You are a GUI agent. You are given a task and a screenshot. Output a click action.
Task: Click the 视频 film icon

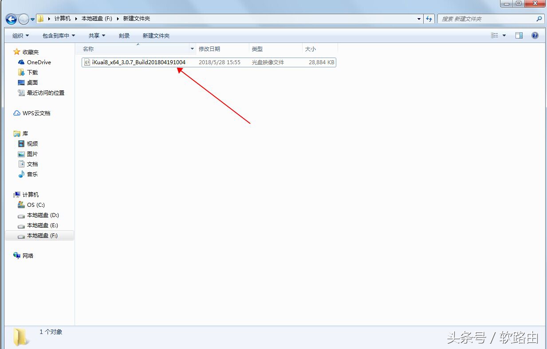click(21, 143)
